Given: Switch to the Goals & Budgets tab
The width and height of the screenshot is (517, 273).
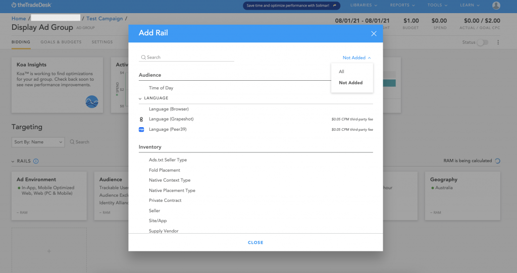Looking at the screenshot, I should (61, 42).
